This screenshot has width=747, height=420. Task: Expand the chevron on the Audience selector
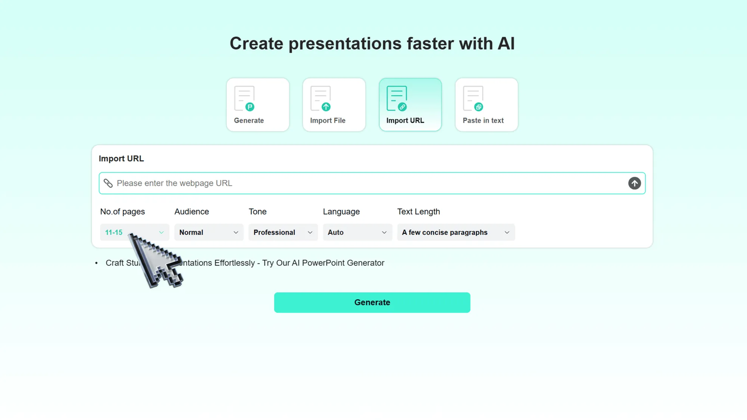tap(236, 232)
